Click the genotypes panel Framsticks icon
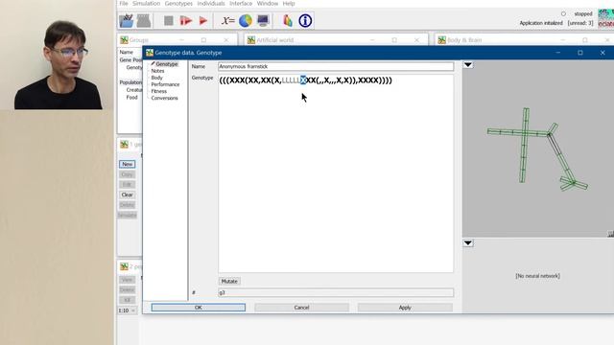Viewport: 614px width, 345px height. tap(124, 145)
